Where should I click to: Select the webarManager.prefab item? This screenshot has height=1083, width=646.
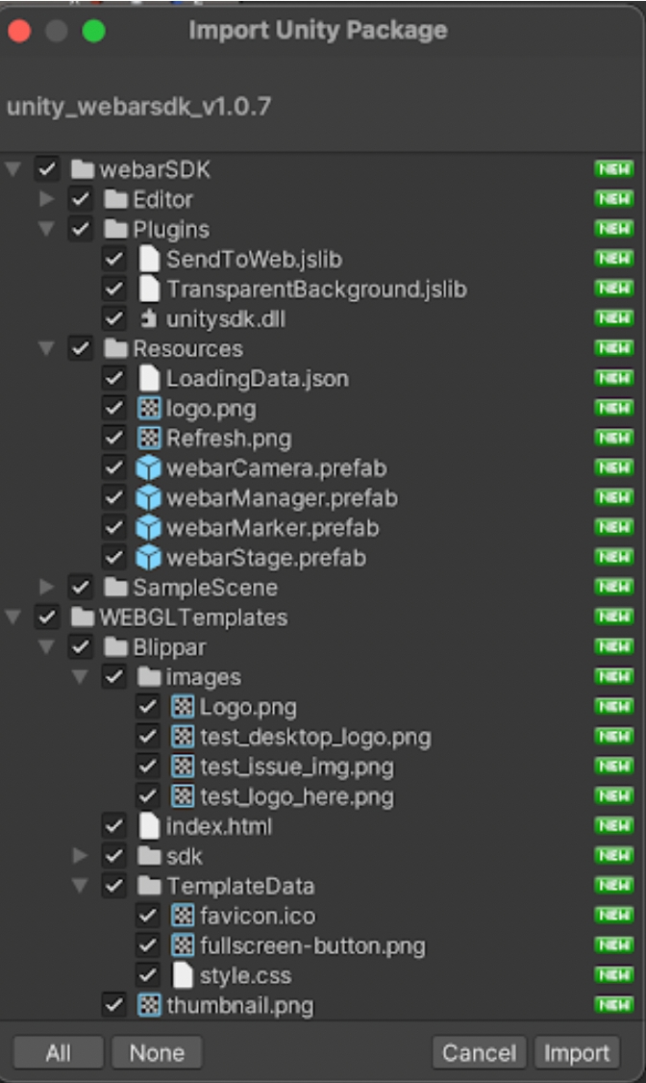(281, 498)
